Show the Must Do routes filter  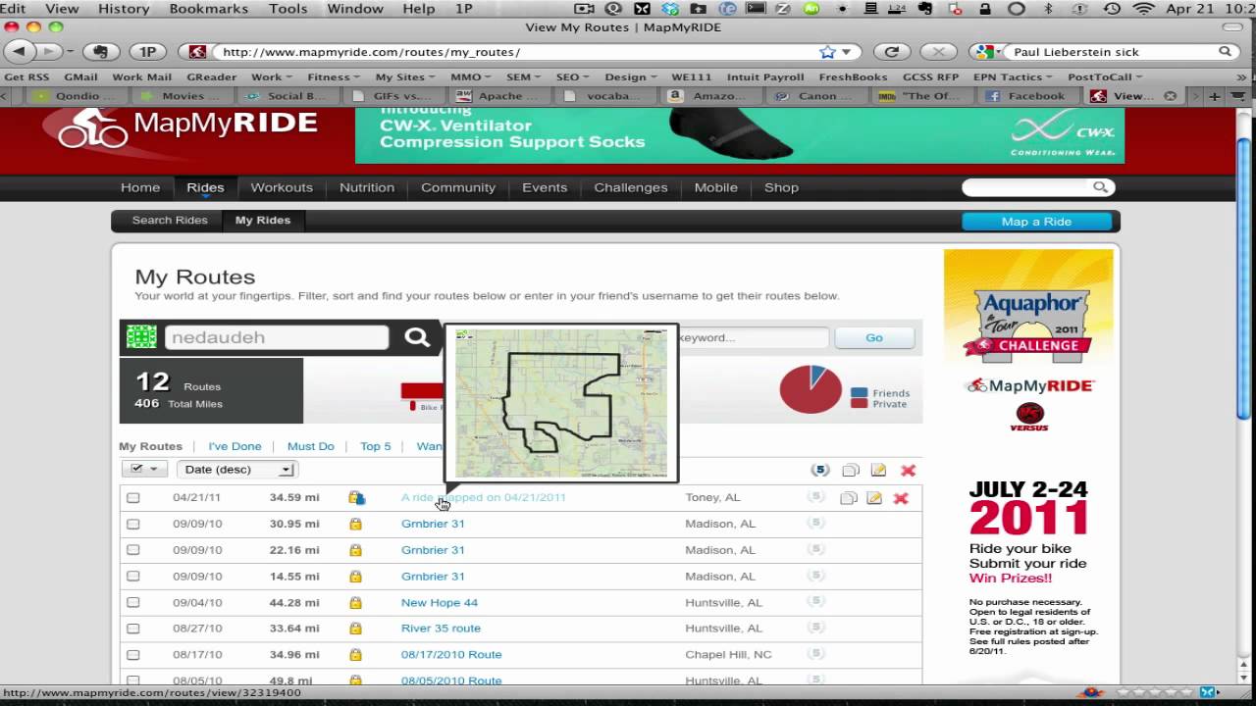(x=310, y=446)
